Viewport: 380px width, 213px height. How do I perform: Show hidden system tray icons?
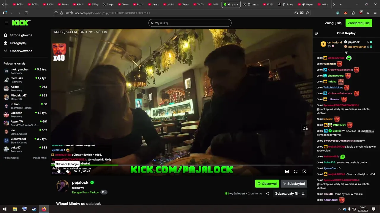pos(339,209)
